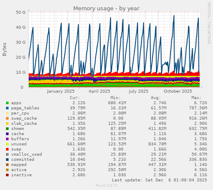Click the 'July 2025' axis label
This screenshot has width=213, height=190.
138,91
